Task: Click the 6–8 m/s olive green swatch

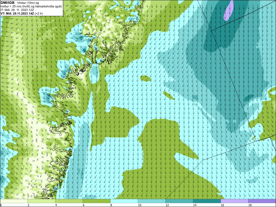Action: point(96,201)
